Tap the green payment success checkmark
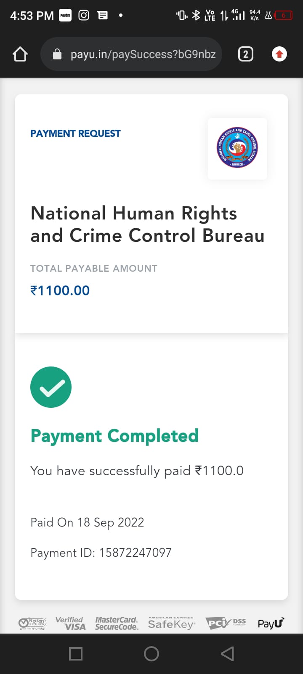 pyautogui.click(x=51, y=387)
